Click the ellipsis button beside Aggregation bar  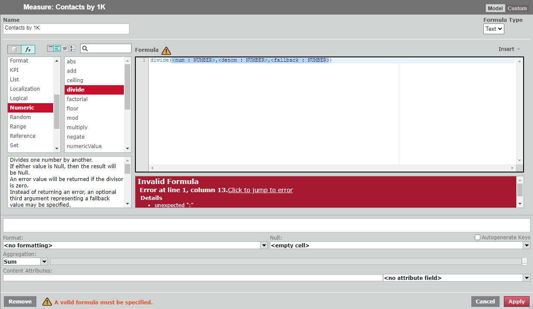pos(524,261)
